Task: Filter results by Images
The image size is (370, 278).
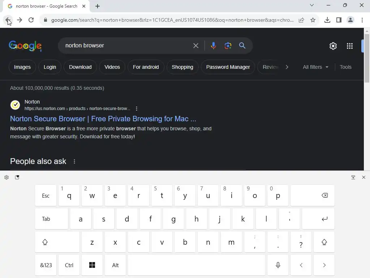Action: [22, 67]
